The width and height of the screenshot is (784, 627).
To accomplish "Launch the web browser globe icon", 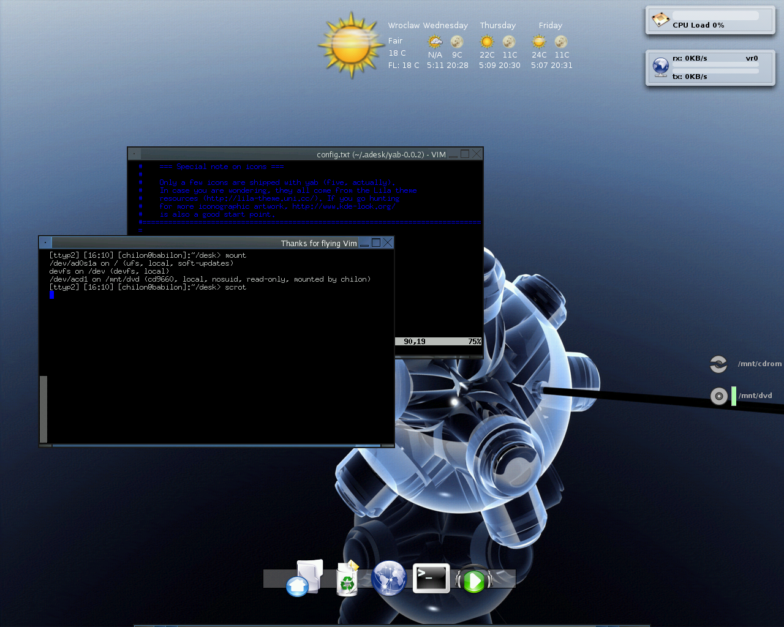I will [389, 578].
